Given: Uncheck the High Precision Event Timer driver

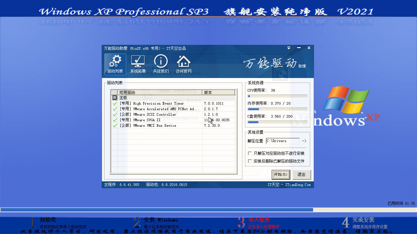Looking at the screenshot, I should click(x=115, y=103).
